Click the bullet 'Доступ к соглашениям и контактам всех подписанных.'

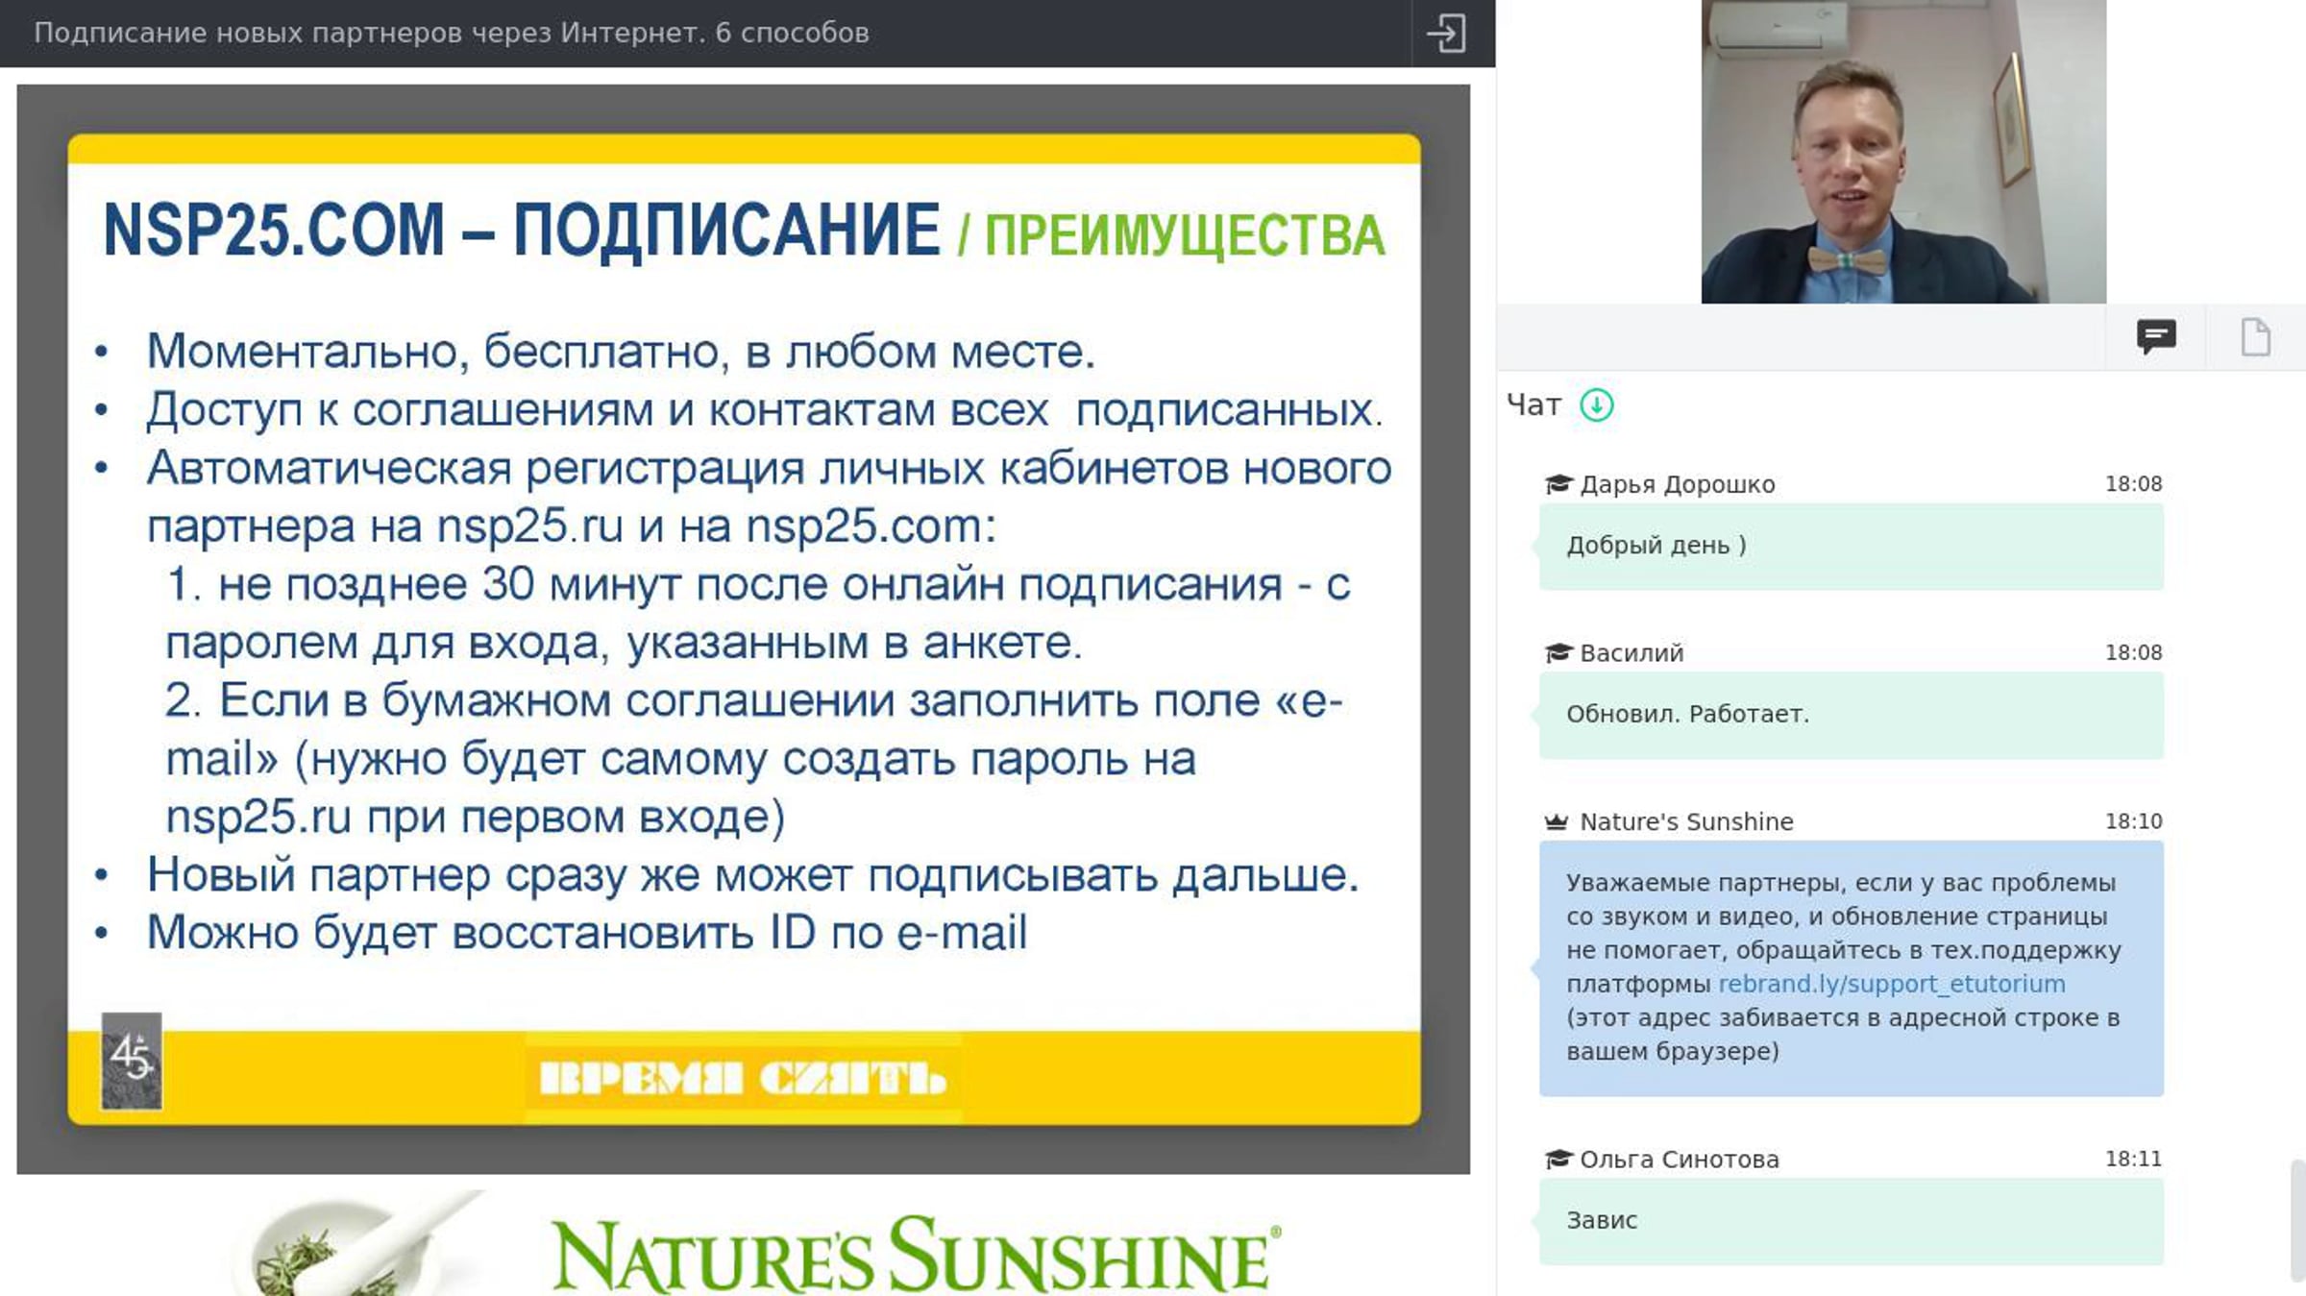[x=765, y=410]
